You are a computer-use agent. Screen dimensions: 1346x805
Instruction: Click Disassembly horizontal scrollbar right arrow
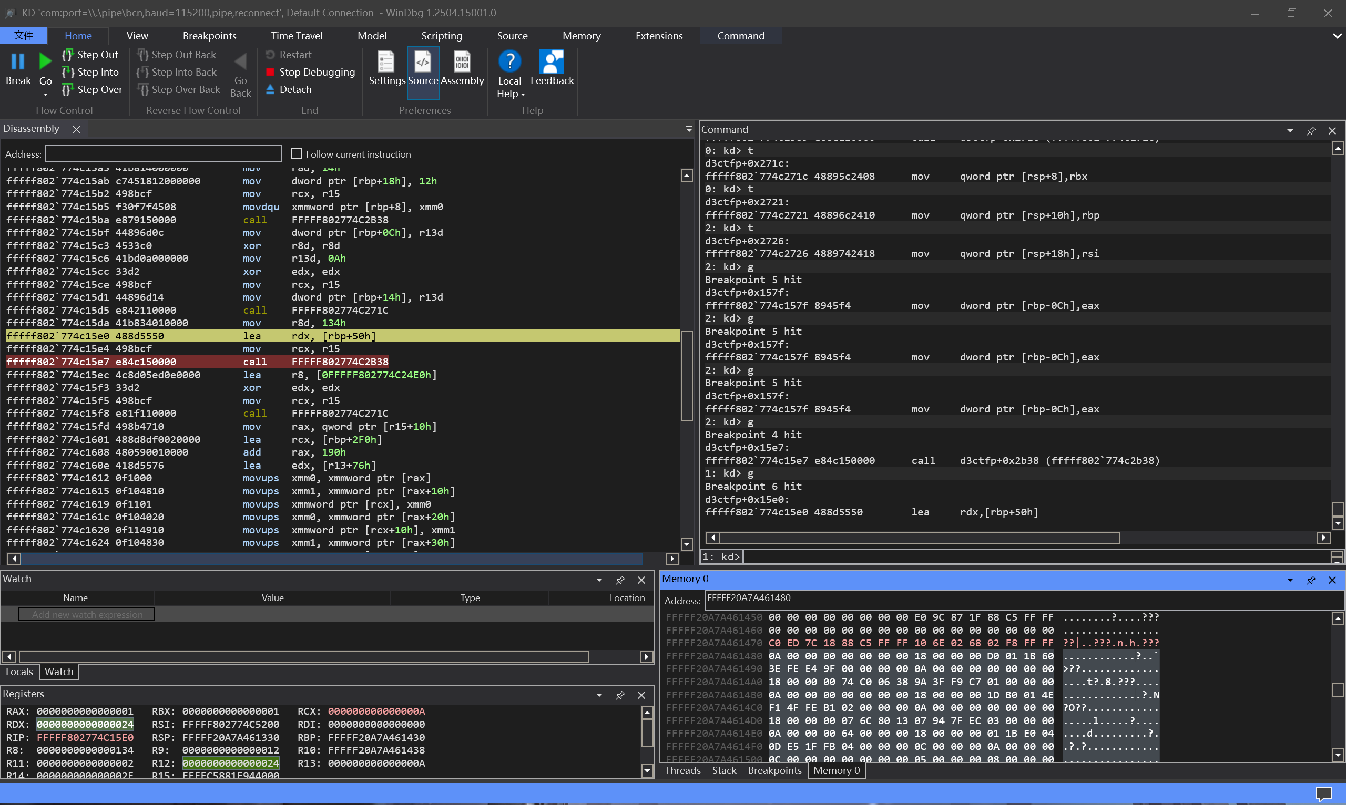(x=672, y=559)
